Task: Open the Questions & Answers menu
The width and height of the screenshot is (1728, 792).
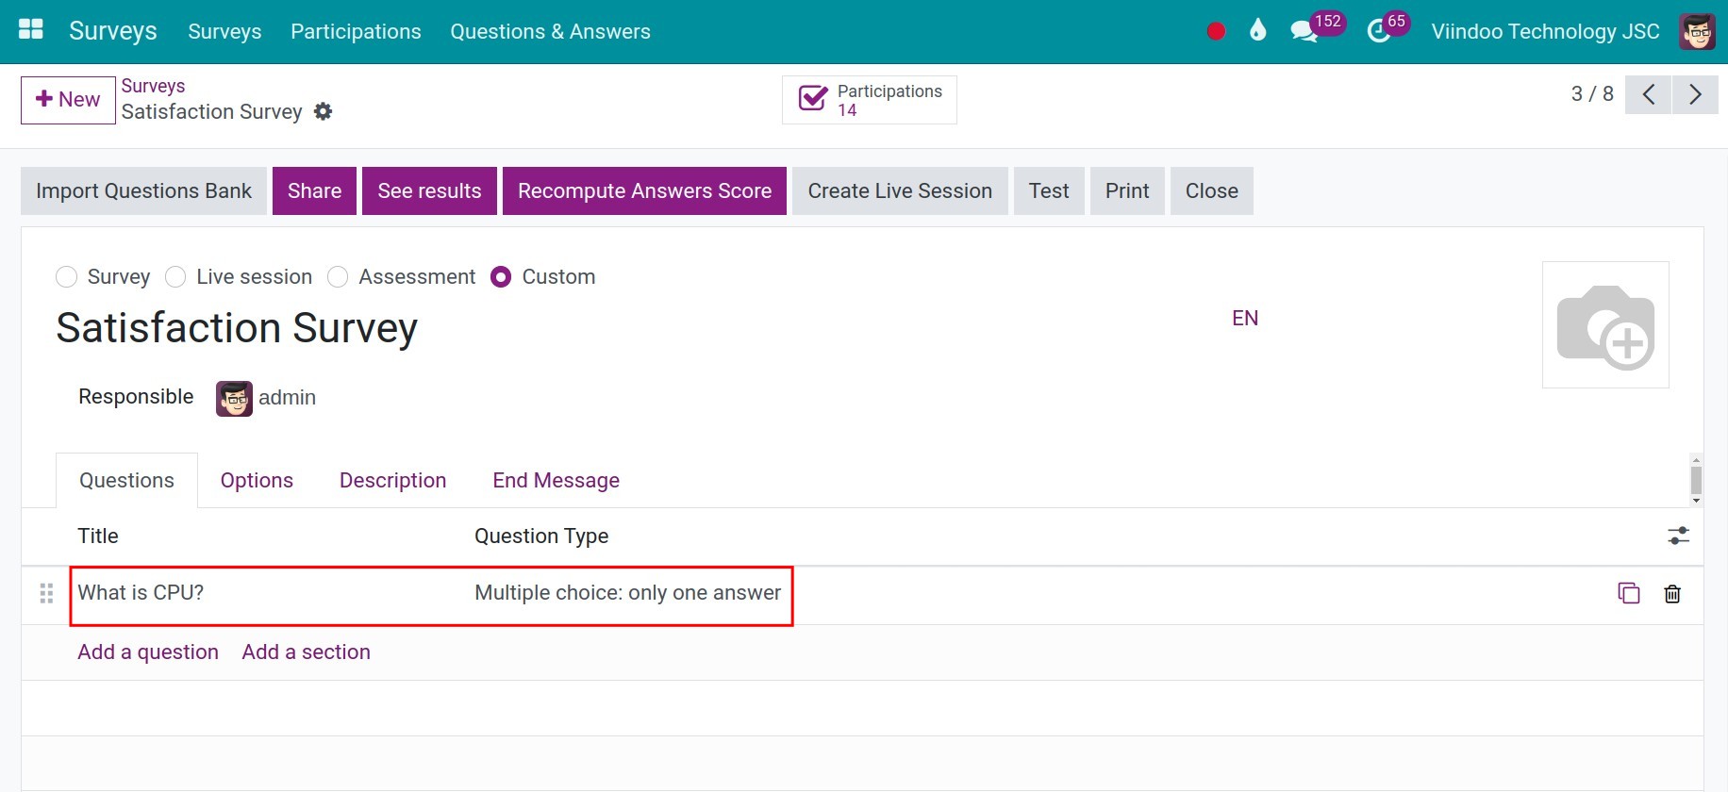Action: (551, 31)
